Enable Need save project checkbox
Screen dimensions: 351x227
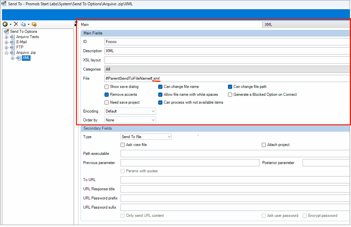tap(106, 102)
